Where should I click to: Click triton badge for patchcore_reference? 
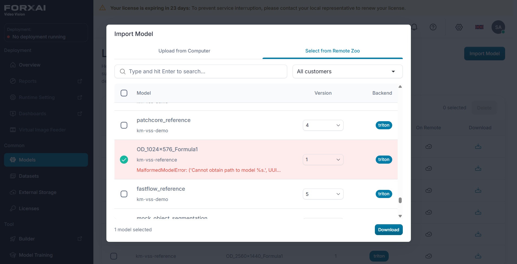click(x=384, y=125)
